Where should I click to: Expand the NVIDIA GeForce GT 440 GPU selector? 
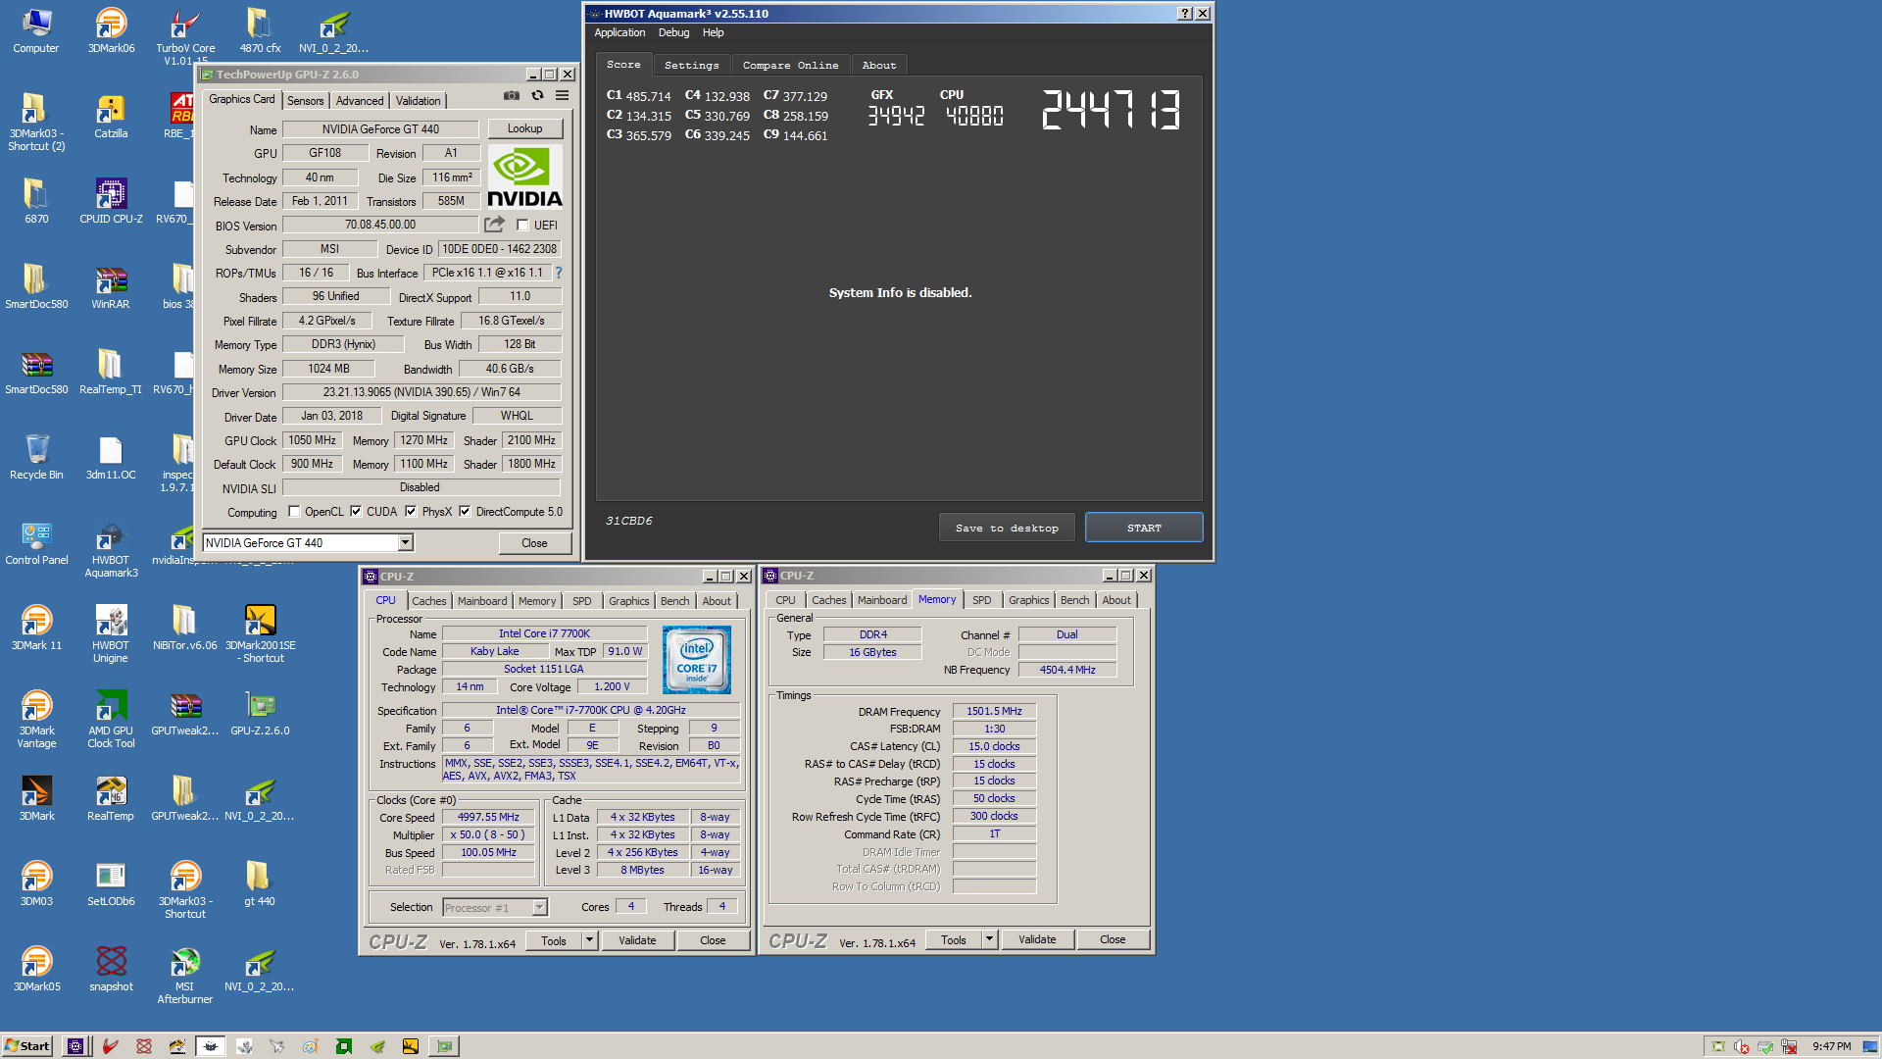[x=405, y=542]
